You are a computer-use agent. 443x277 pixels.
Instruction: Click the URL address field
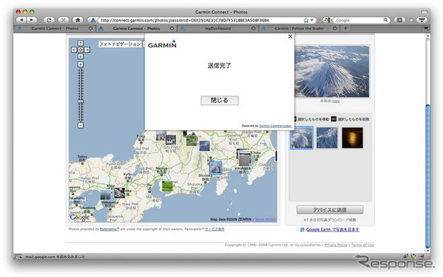click(x=201, y=20)
